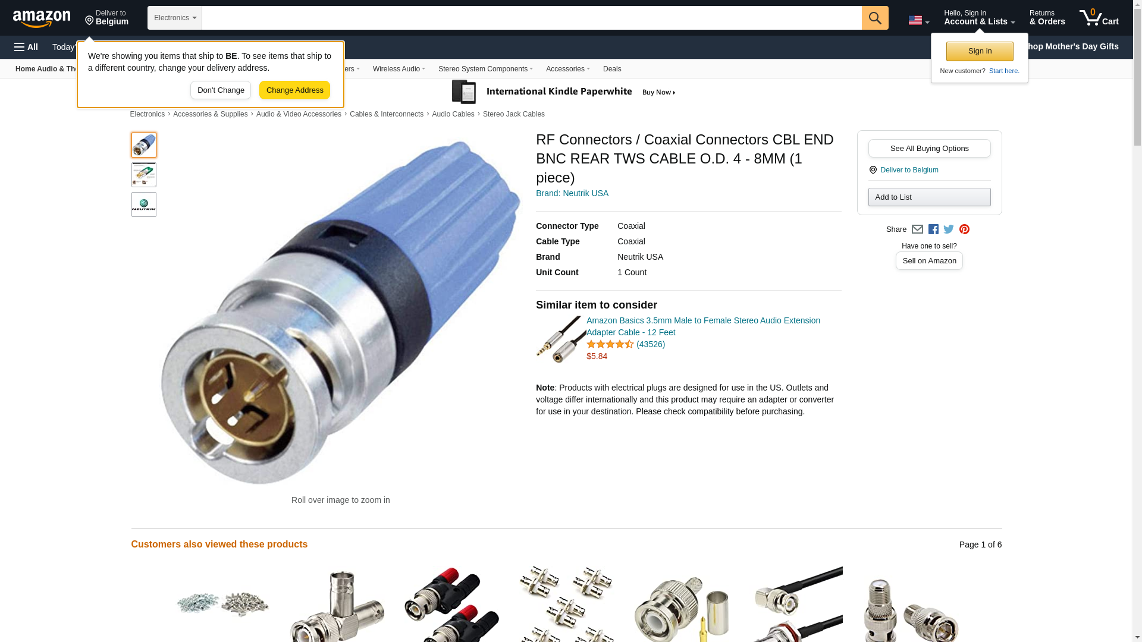Open the shopping cart icon
Image resolution: width=1142 pixels, height=642 pixels.
tap(1099, 18)
